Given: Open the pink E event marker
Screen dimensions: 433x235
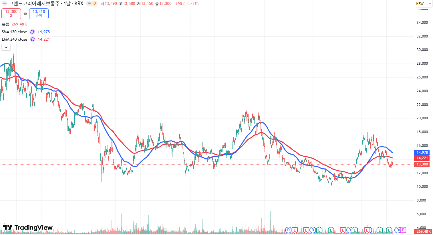Looking at the screenshot, I should click(x=403, y=230).
